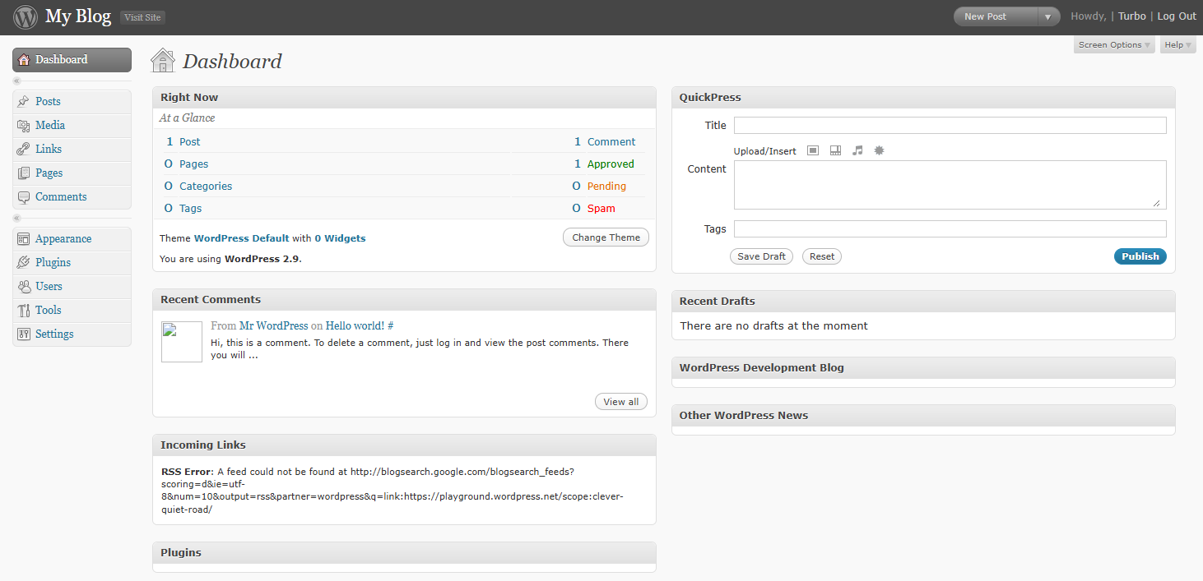Focus the QuickPress Tags field
The width and height of the screenshot is (1203, 581).
[950, 229]
